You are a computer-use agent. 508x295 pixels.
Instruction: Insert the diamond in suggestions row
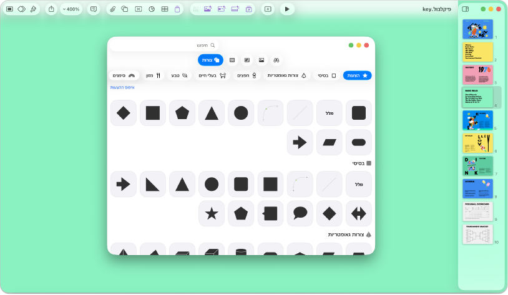(x=123, y=113)
